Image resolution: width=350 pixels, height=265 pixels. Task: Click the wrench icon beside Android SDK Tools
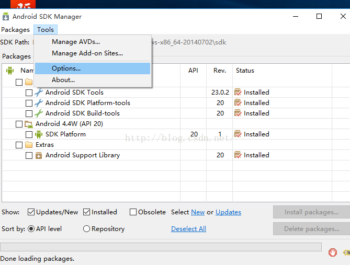39,93
